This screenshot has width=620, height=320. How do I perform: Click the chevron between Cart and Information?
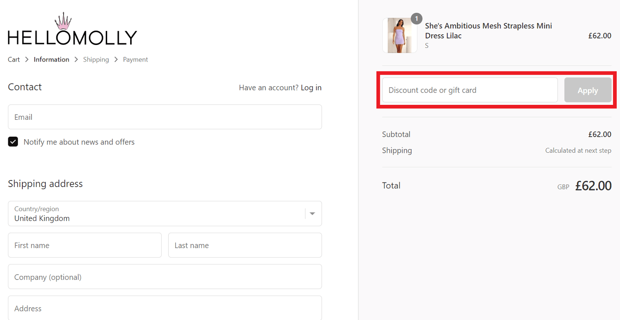[27, 59]
